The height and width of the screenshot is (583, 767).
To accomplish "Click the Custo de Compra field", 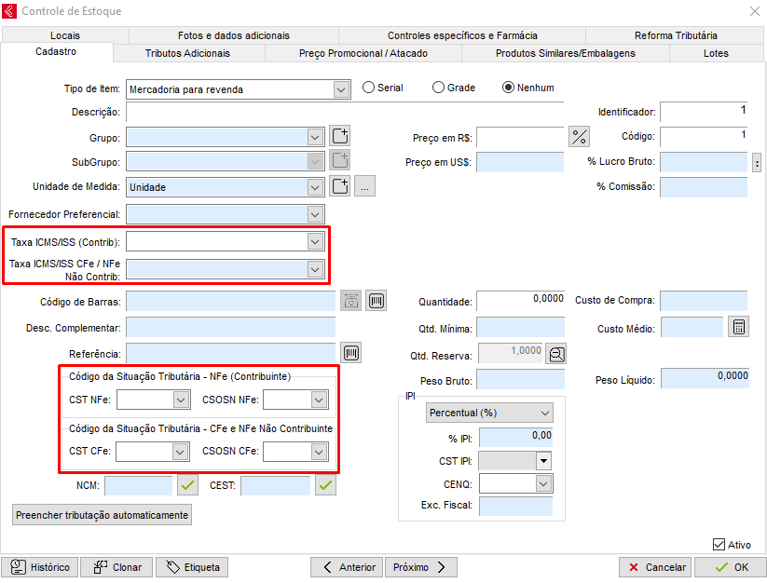I will point(704,301).
